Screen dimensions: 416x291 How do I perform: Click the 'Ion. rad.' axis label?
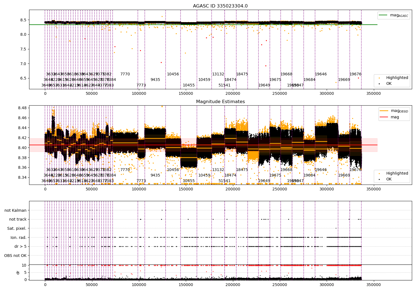click(x=19, y=238)
